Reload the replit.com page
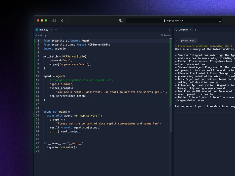235x176 pixels. point(220,21)
